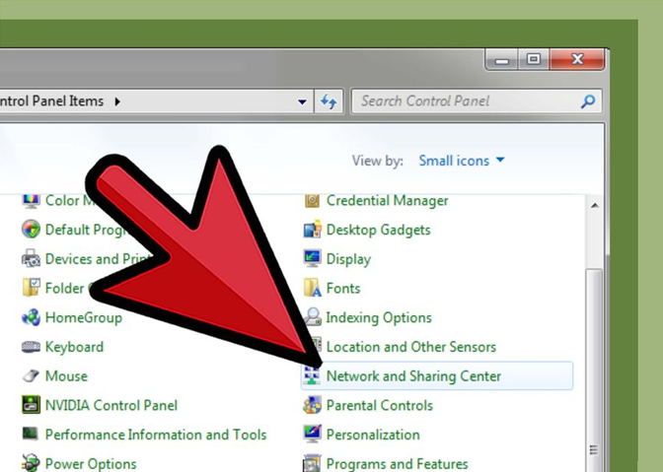Open the Display link

348,259
